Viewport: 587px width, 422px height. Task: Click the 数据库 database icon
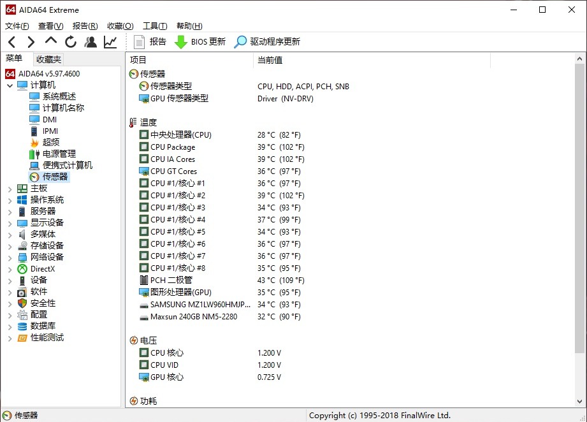tap(22, 326)
